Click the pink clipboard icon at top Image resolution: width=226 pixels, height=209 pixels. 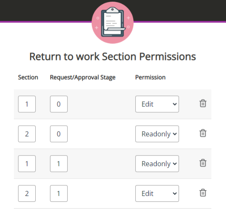pos(113,23)
